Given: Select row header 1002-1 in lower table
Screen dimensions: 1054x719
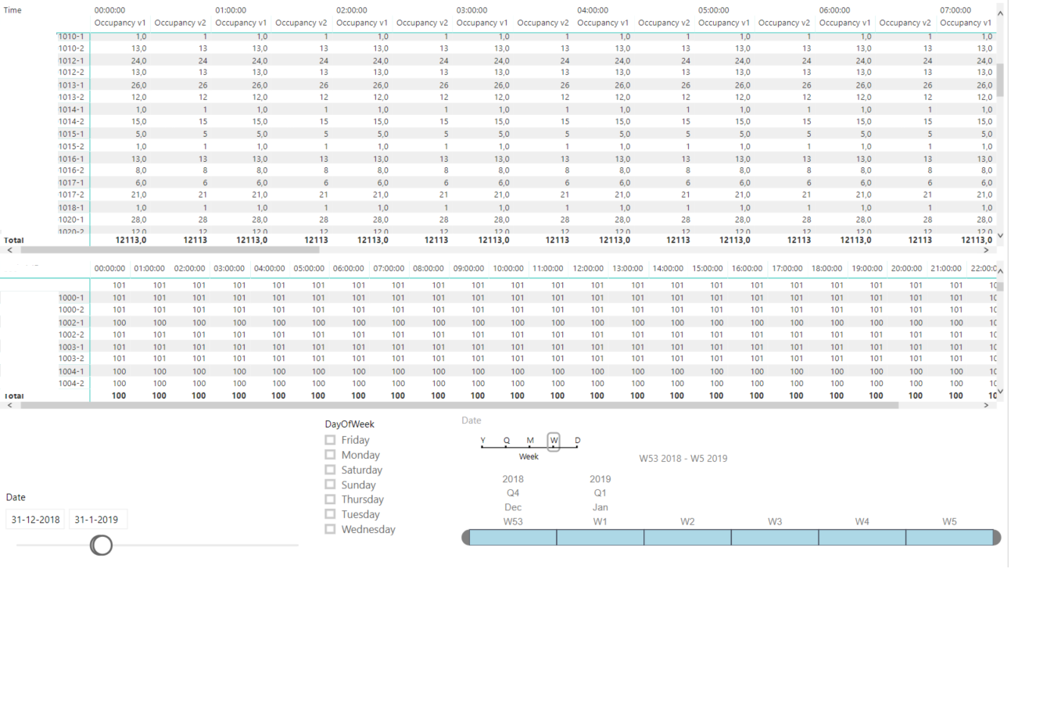Looking at the screenshot, I should [71, 323].
